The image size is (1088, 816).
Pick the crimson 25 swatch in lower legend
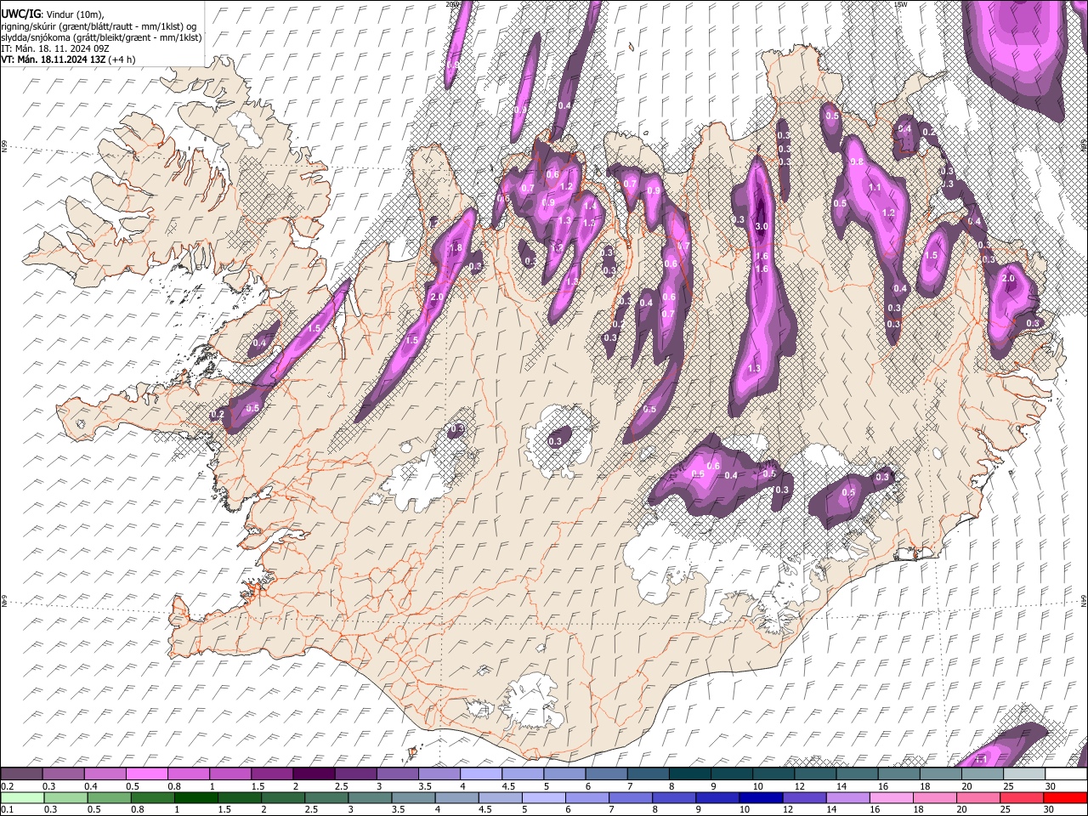(x=1023, y=797)
